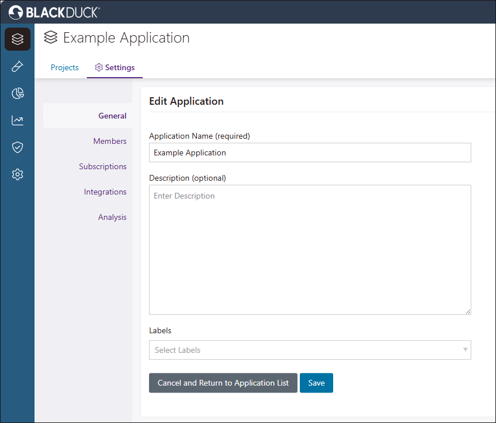Click into the Description text area
Screen dimensions: 496x423
click(x=310, y=250)
